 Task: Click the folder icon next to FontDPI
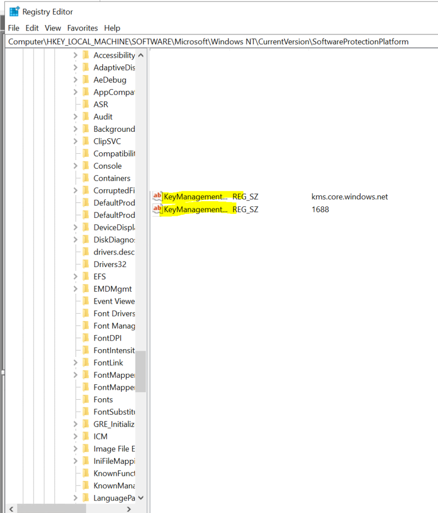[x=86, y=338]
